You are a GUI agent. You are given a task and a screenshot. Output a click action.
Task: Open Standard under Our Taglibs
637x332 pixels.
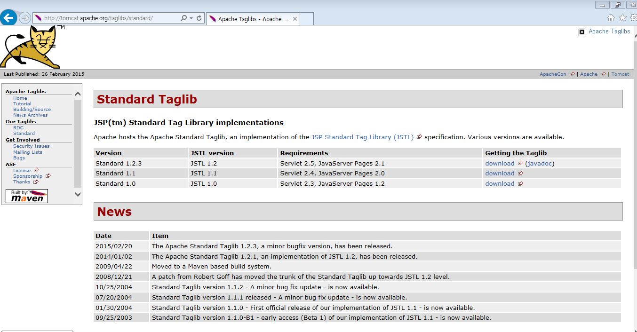pyautogui.click(x=24, y=134)
